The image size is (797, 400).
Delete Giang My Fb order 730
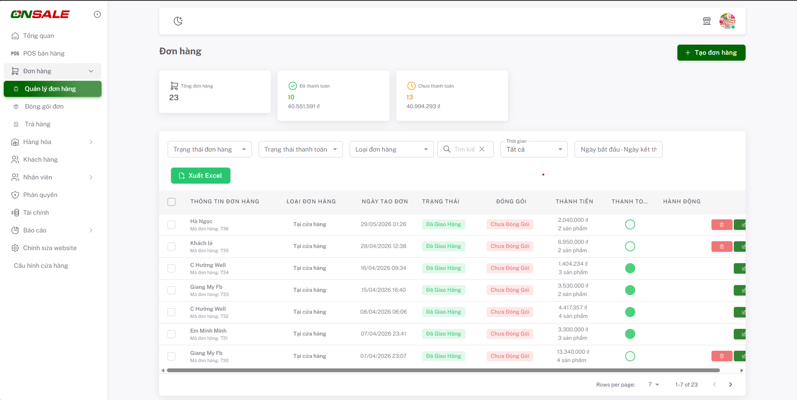tap(722, 356)
